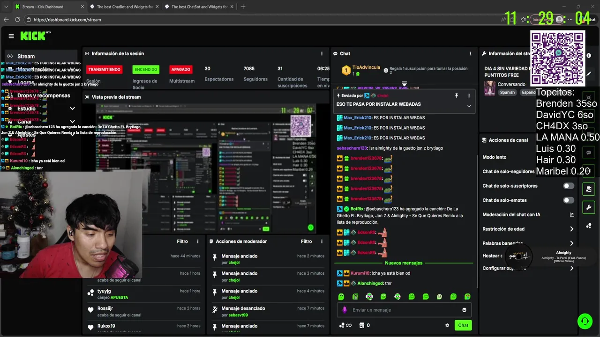600x337 pixels.
Task: Open a new browser tab
Action: (243, 7)
